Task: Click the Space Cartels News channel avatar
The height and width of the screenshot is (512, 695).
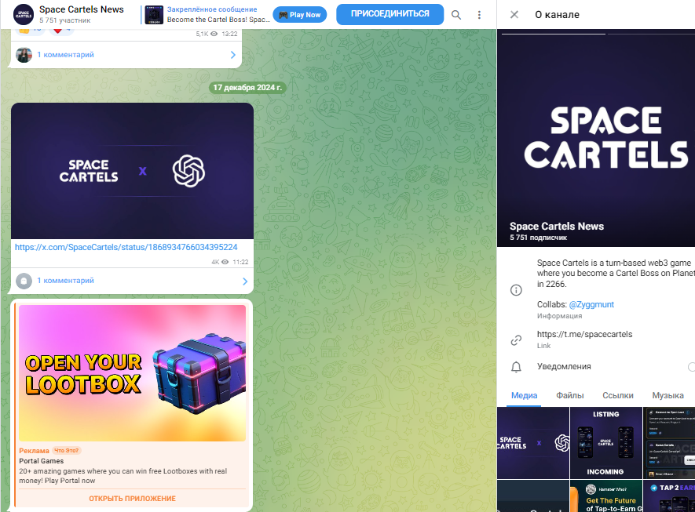Action: click(24, 15)
